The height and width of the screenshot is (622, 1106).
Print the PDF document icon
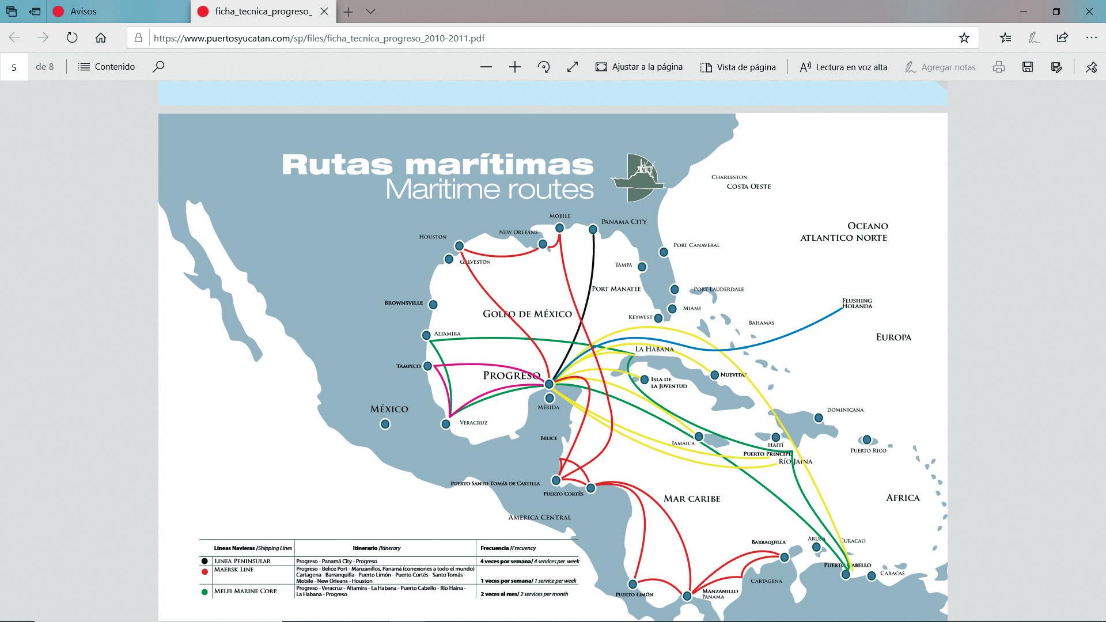point(998,67)
